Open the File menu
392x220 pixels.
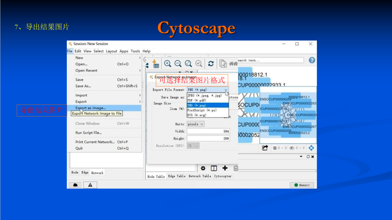70,51
